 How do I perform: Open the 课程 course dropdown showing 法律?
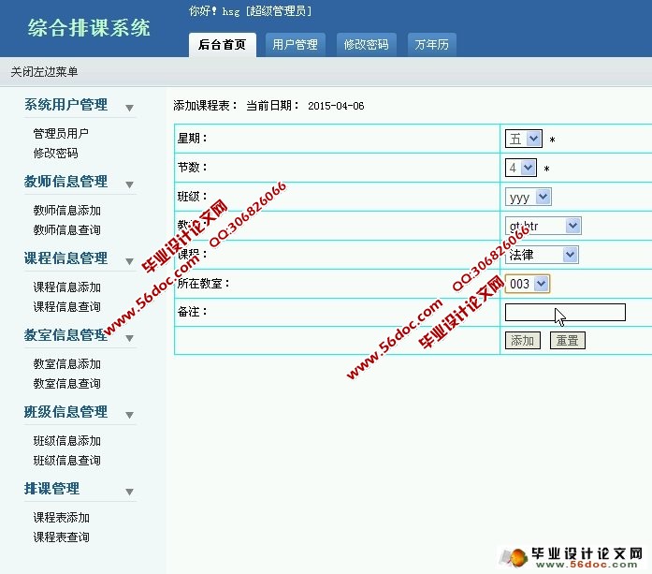point(542,255)
